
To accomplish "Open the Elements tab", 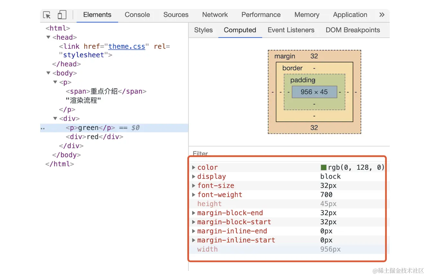I will 97,15.
